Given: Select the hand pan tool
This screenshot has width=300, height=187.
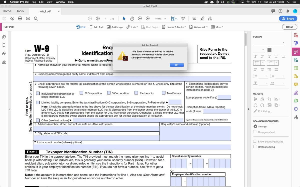Looking at the screenshot, I should pyautogui.click(x=132, y=18).
